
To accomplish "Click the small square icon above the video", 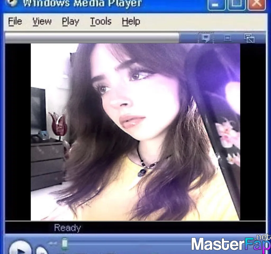I will (x=227, y=38).
